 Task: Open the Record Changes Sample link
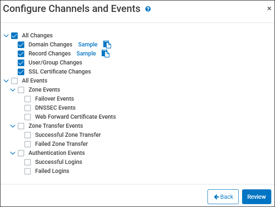(86, 53)
